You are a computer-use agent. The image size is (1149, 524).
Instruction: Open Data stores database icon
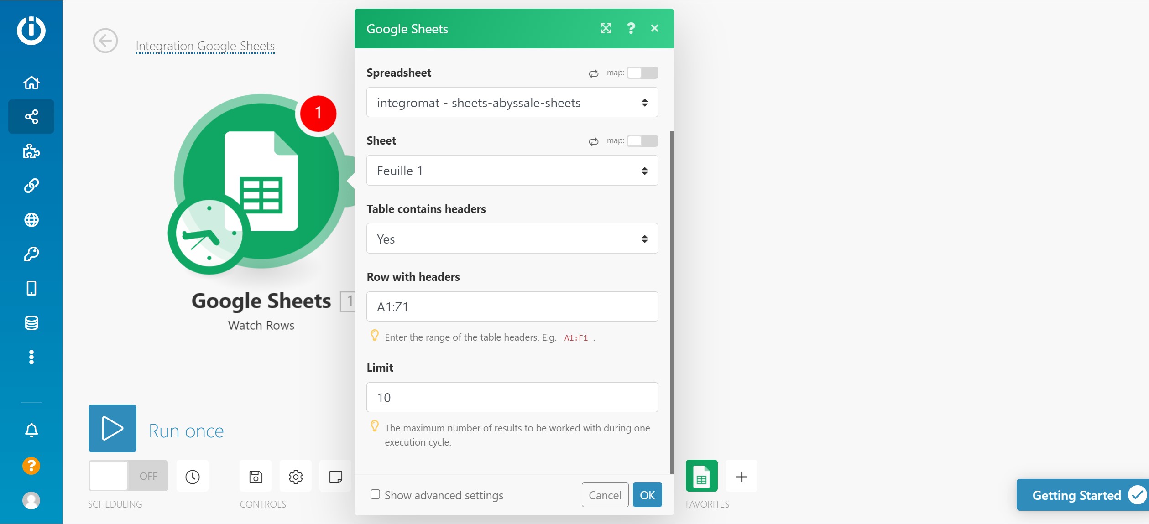pyautogui.click(x=31, y=323)
